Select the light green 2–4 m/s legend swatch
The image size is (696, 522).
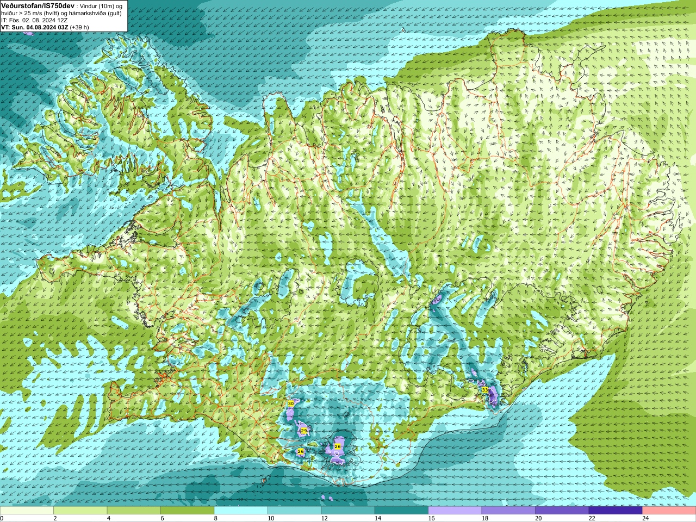(80, 511)
